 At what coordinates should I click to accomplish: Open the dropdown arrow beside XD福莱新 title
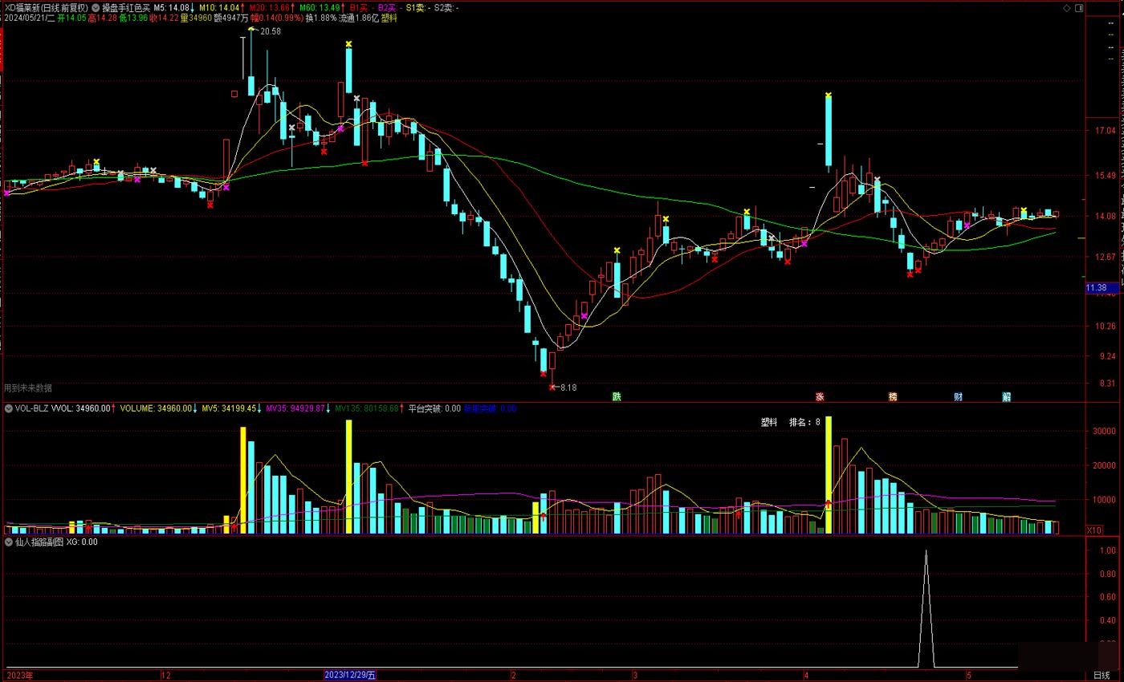(x=96, y=8)
